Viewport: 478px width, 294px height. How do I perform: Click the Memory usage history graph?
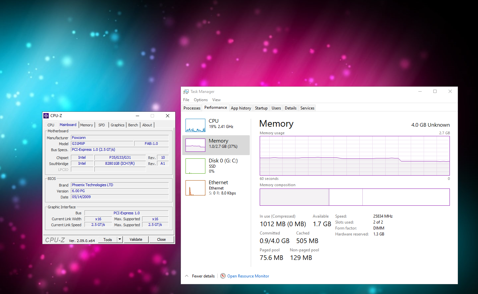pyautogui.click(x=355, y=156)
